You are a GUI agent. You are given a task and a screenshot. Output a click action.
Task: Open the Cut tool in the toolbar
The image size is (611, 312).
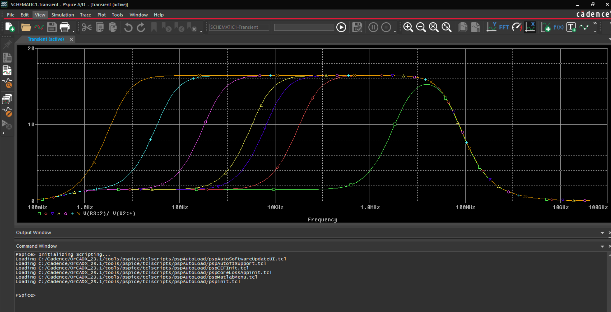point(86,27)
